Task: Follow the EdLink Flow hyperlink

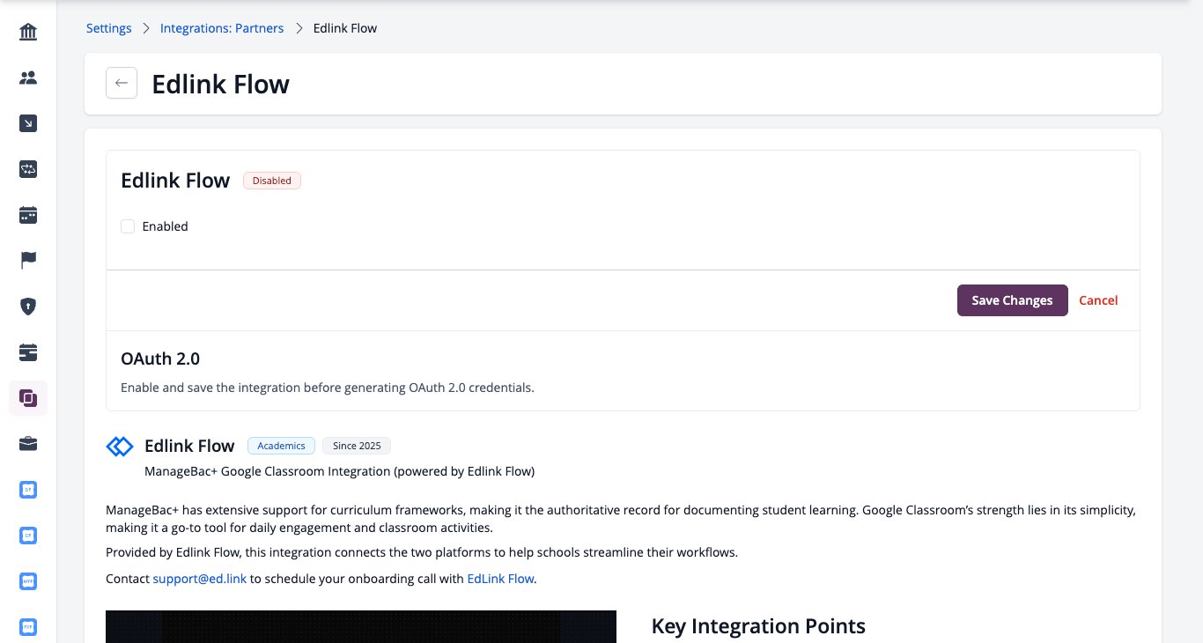Action: [500, 579]
